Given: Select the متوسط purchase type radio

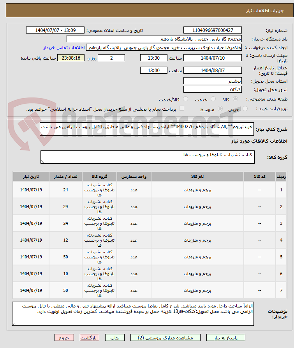Looking at the screenshot, I should 220,108.
